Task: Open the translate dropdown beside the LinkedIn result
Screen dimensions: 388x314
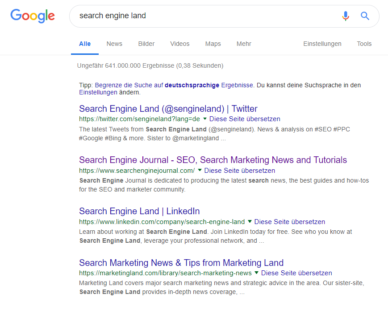Action: click(x=249, y=222)
